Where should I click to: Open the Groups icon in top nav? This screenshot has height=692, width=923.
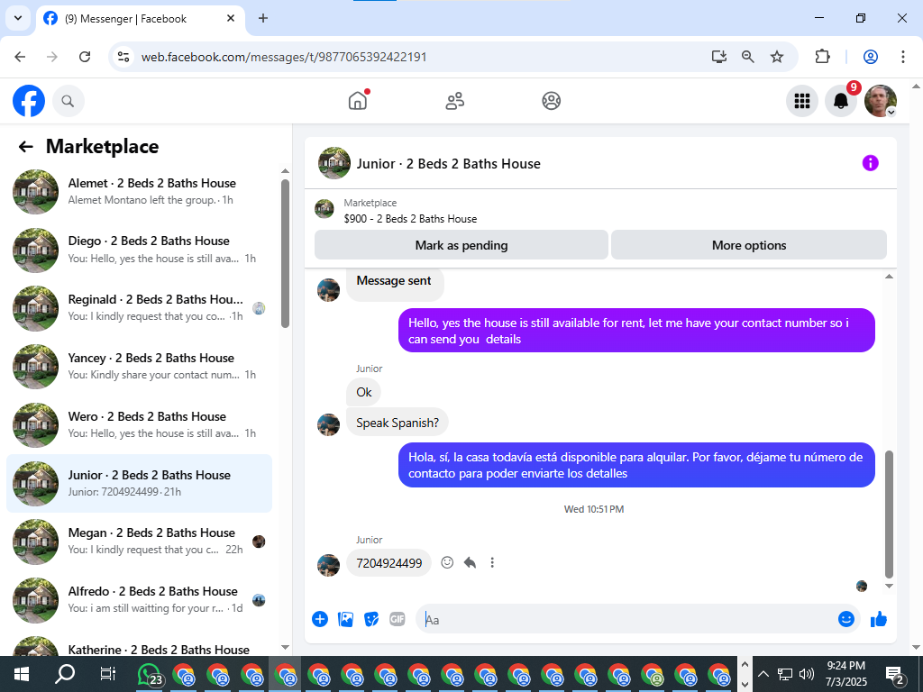tap(551, 101)
